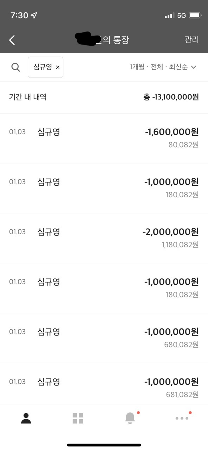Remove the 심규영 search filter chip
This screenshot has width=208, height=451.
[58, 67]
